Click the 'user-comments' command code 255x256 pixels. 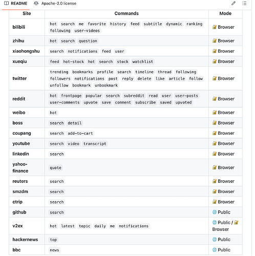(65, 102)
